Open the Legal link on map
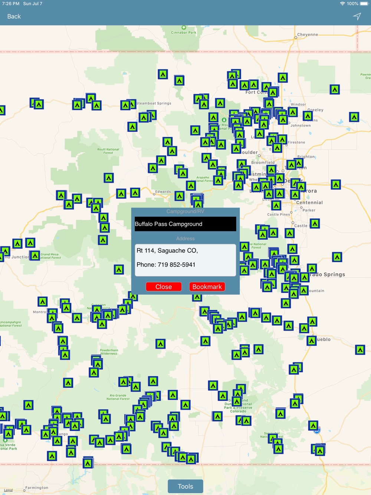 [8, 490]
